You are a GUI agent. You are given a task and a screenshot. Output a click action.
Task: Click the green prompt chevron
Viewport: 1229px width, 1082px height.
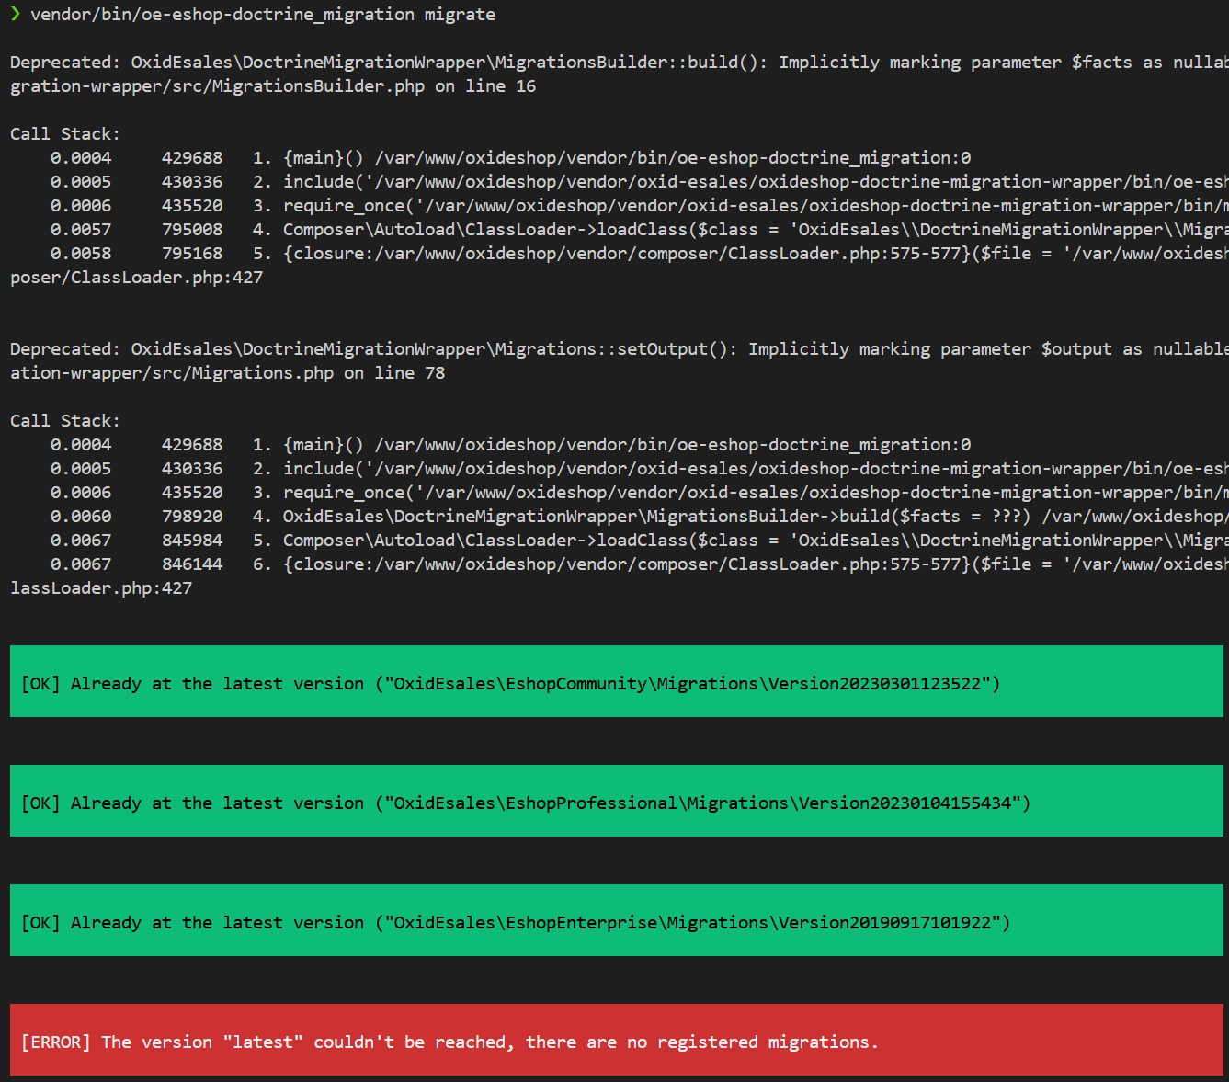16,14
